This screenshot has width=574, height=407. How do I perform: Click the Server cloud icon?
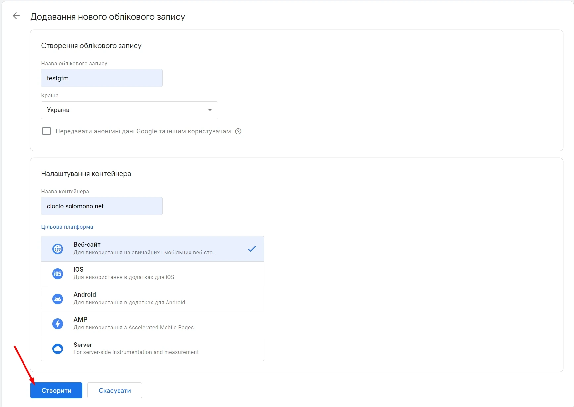click(x=58, y=348)
